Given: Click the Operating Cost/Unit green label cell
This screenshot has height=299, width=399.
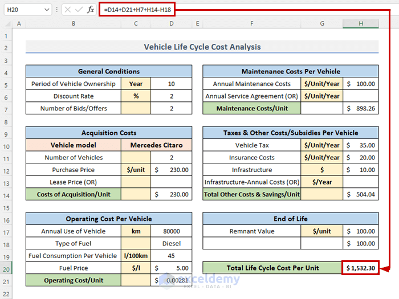Looking at the screenshot, I should (x=73, y=280).
